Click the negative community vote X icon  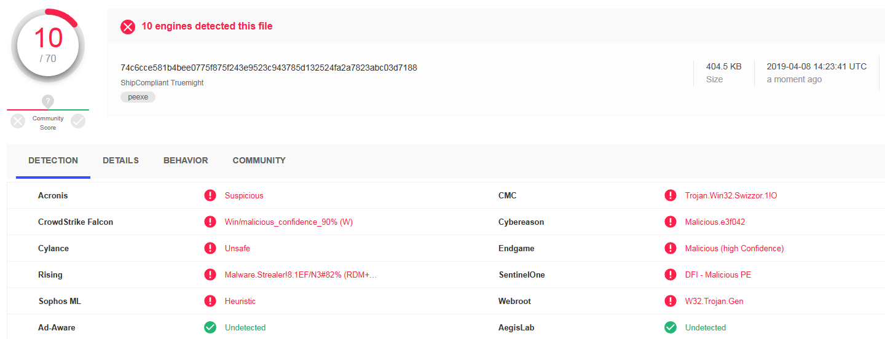coord(18,122)
